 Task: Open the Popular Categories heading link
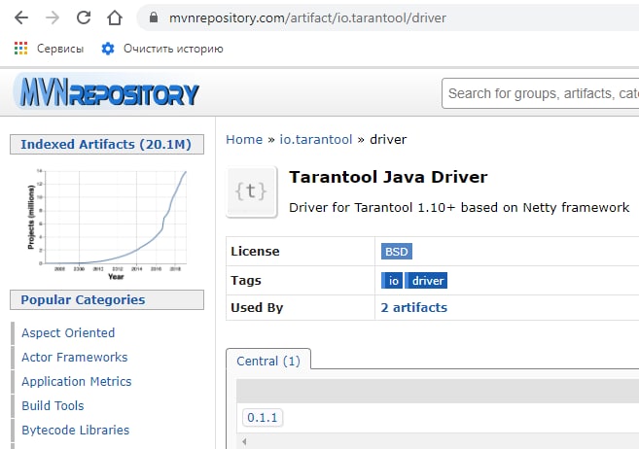coord(83,299)
